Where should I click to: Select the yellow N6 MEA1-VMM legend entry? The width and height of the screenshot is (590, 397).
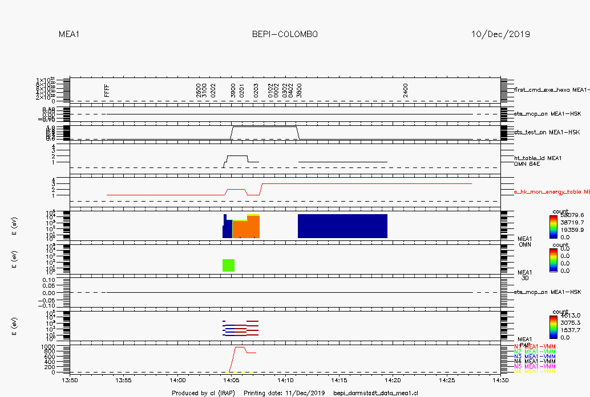click(535, 371)
